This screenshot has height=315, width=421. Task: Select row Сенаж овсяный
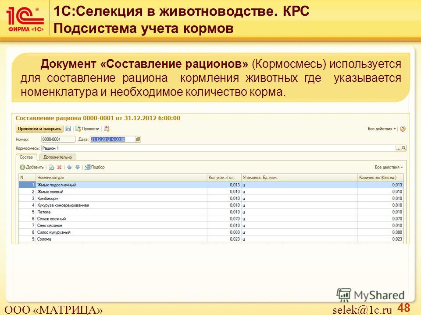[211, 219]
